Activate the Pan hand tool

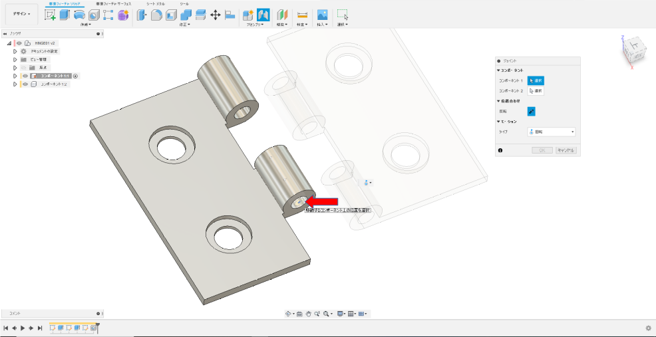click(308, 314)
